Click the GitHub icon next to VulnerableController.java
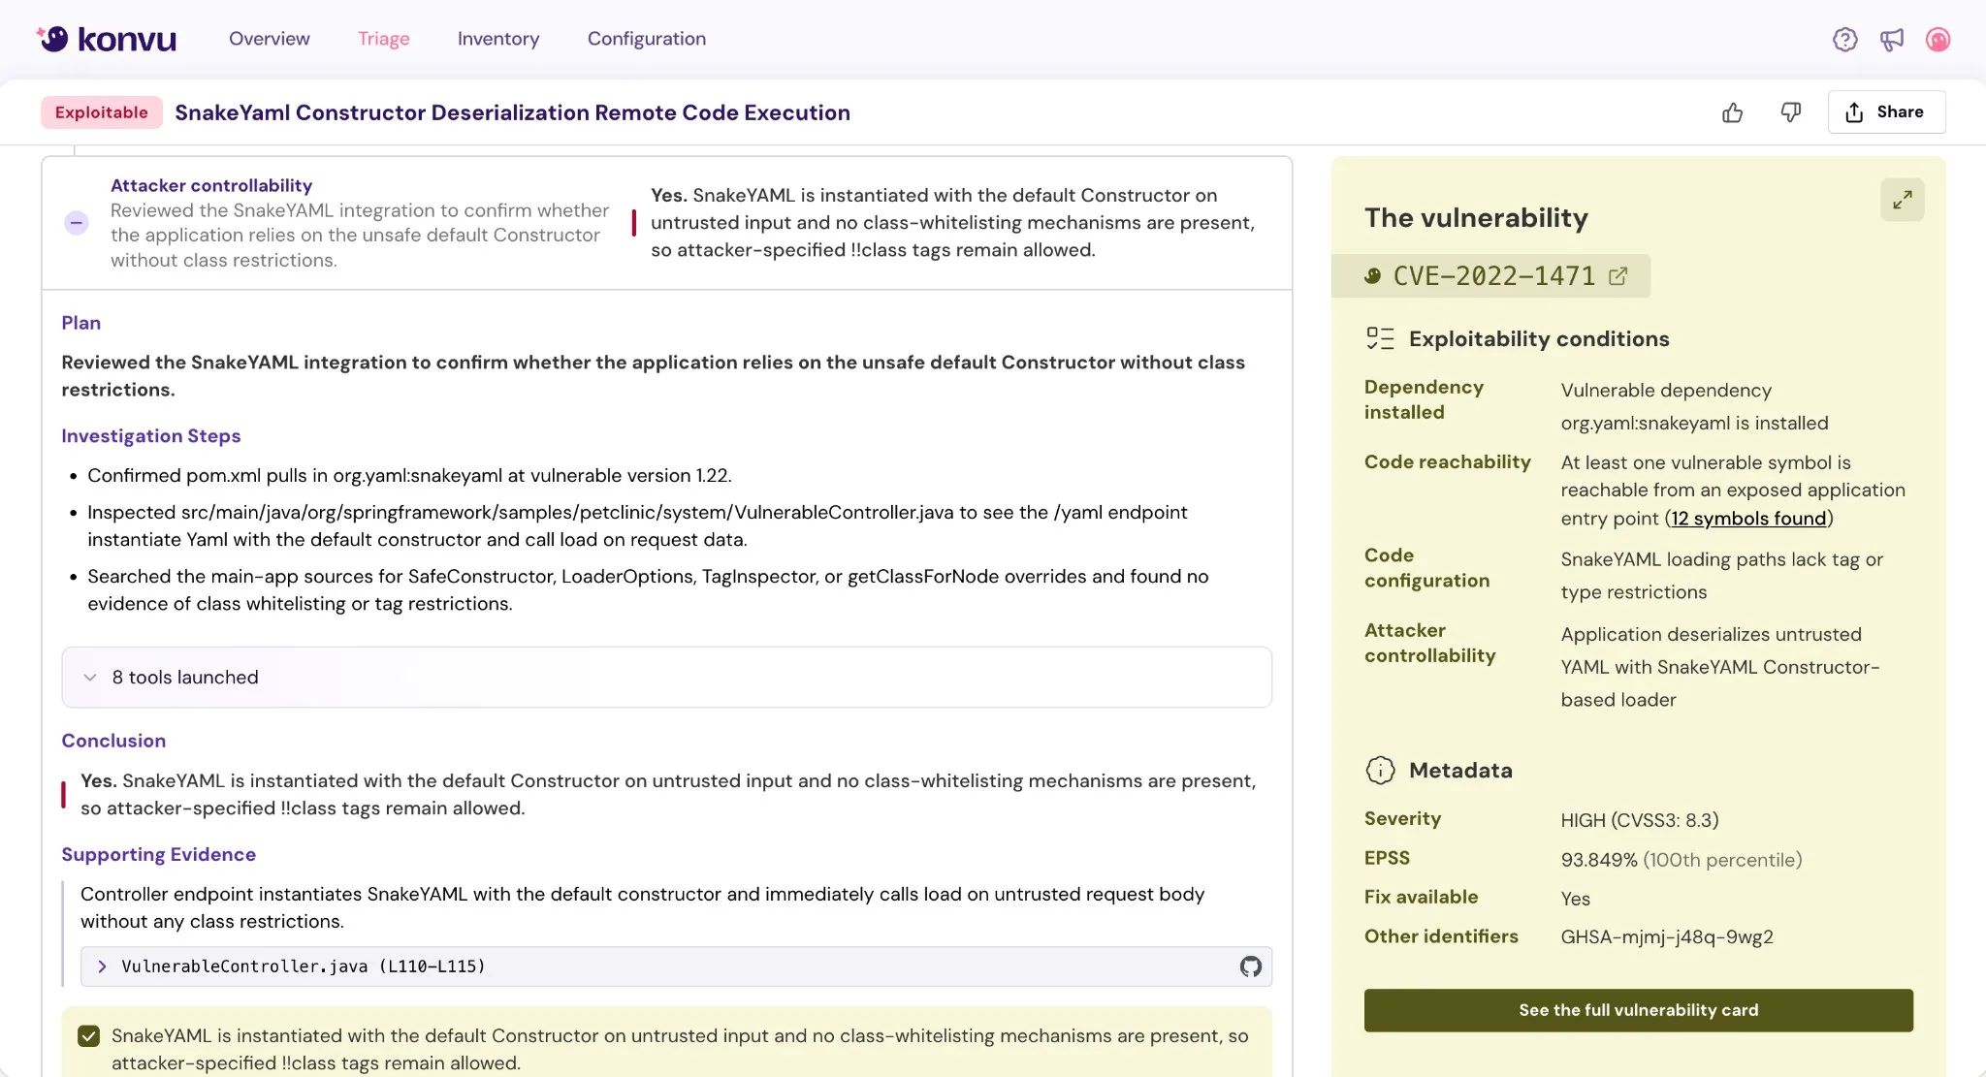 tap(1249, 966)
